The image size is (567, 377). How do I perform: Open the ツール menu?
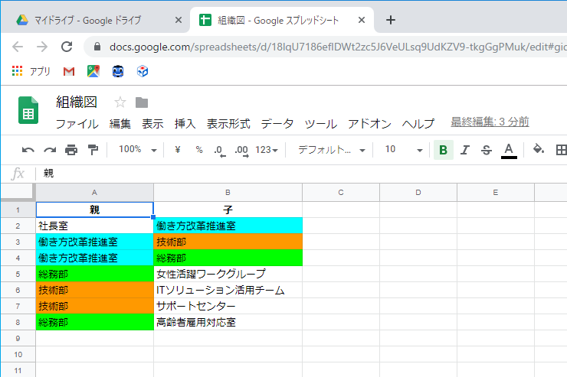pyautogui.click(x=321, y=124)
